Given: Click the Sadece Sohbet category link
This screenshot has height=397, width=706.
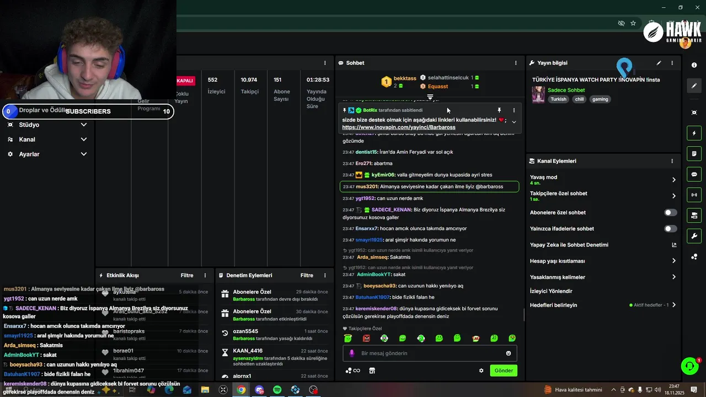Looking at the screenshot, I should point(566,90).
